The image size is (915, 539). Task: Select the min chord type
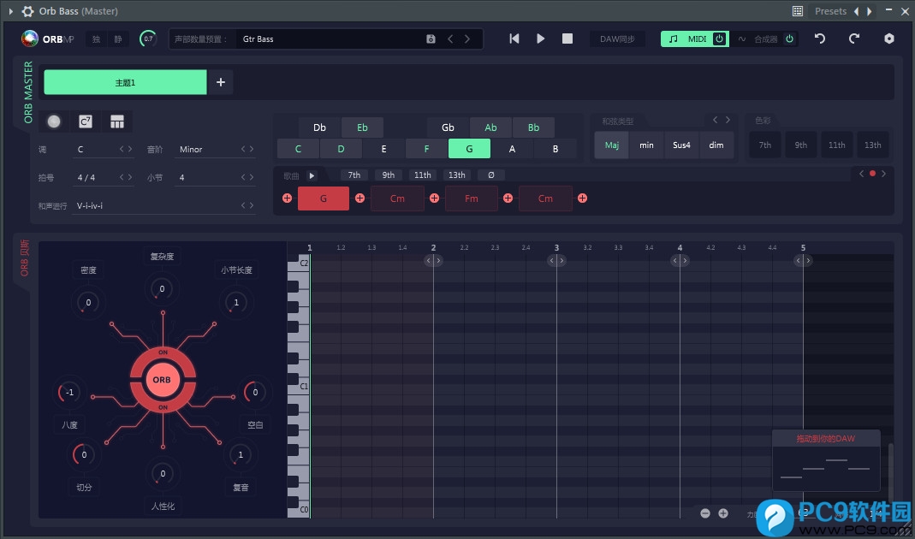point(646,145)
